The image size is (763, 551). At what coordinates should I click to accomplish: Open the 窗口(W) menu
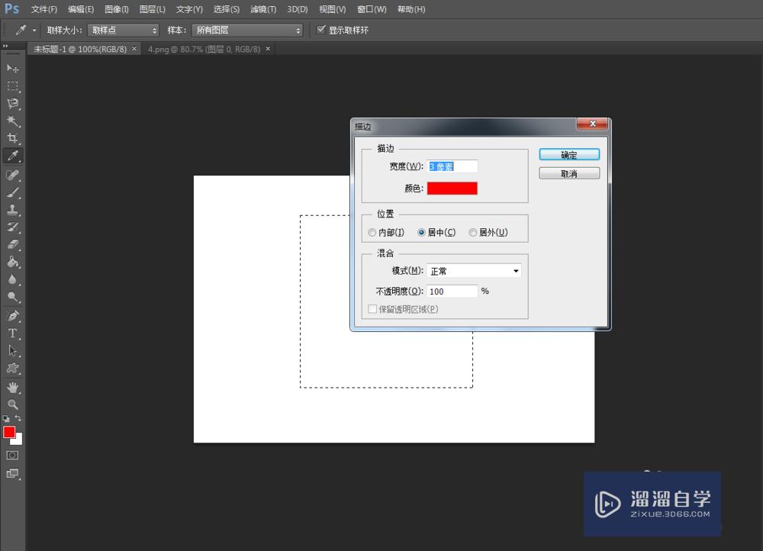click(372, 9)
